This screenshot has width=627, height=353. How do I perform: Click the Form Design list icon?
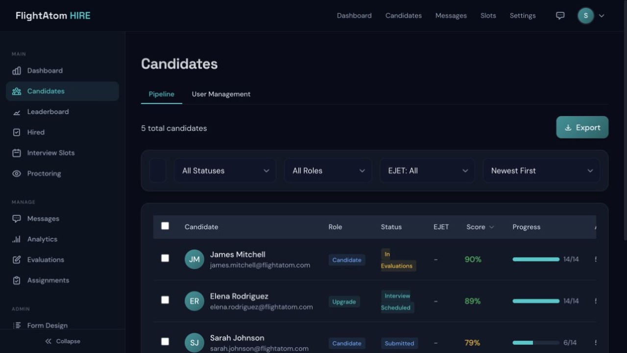pyautogui.click(x=17, y=325)
